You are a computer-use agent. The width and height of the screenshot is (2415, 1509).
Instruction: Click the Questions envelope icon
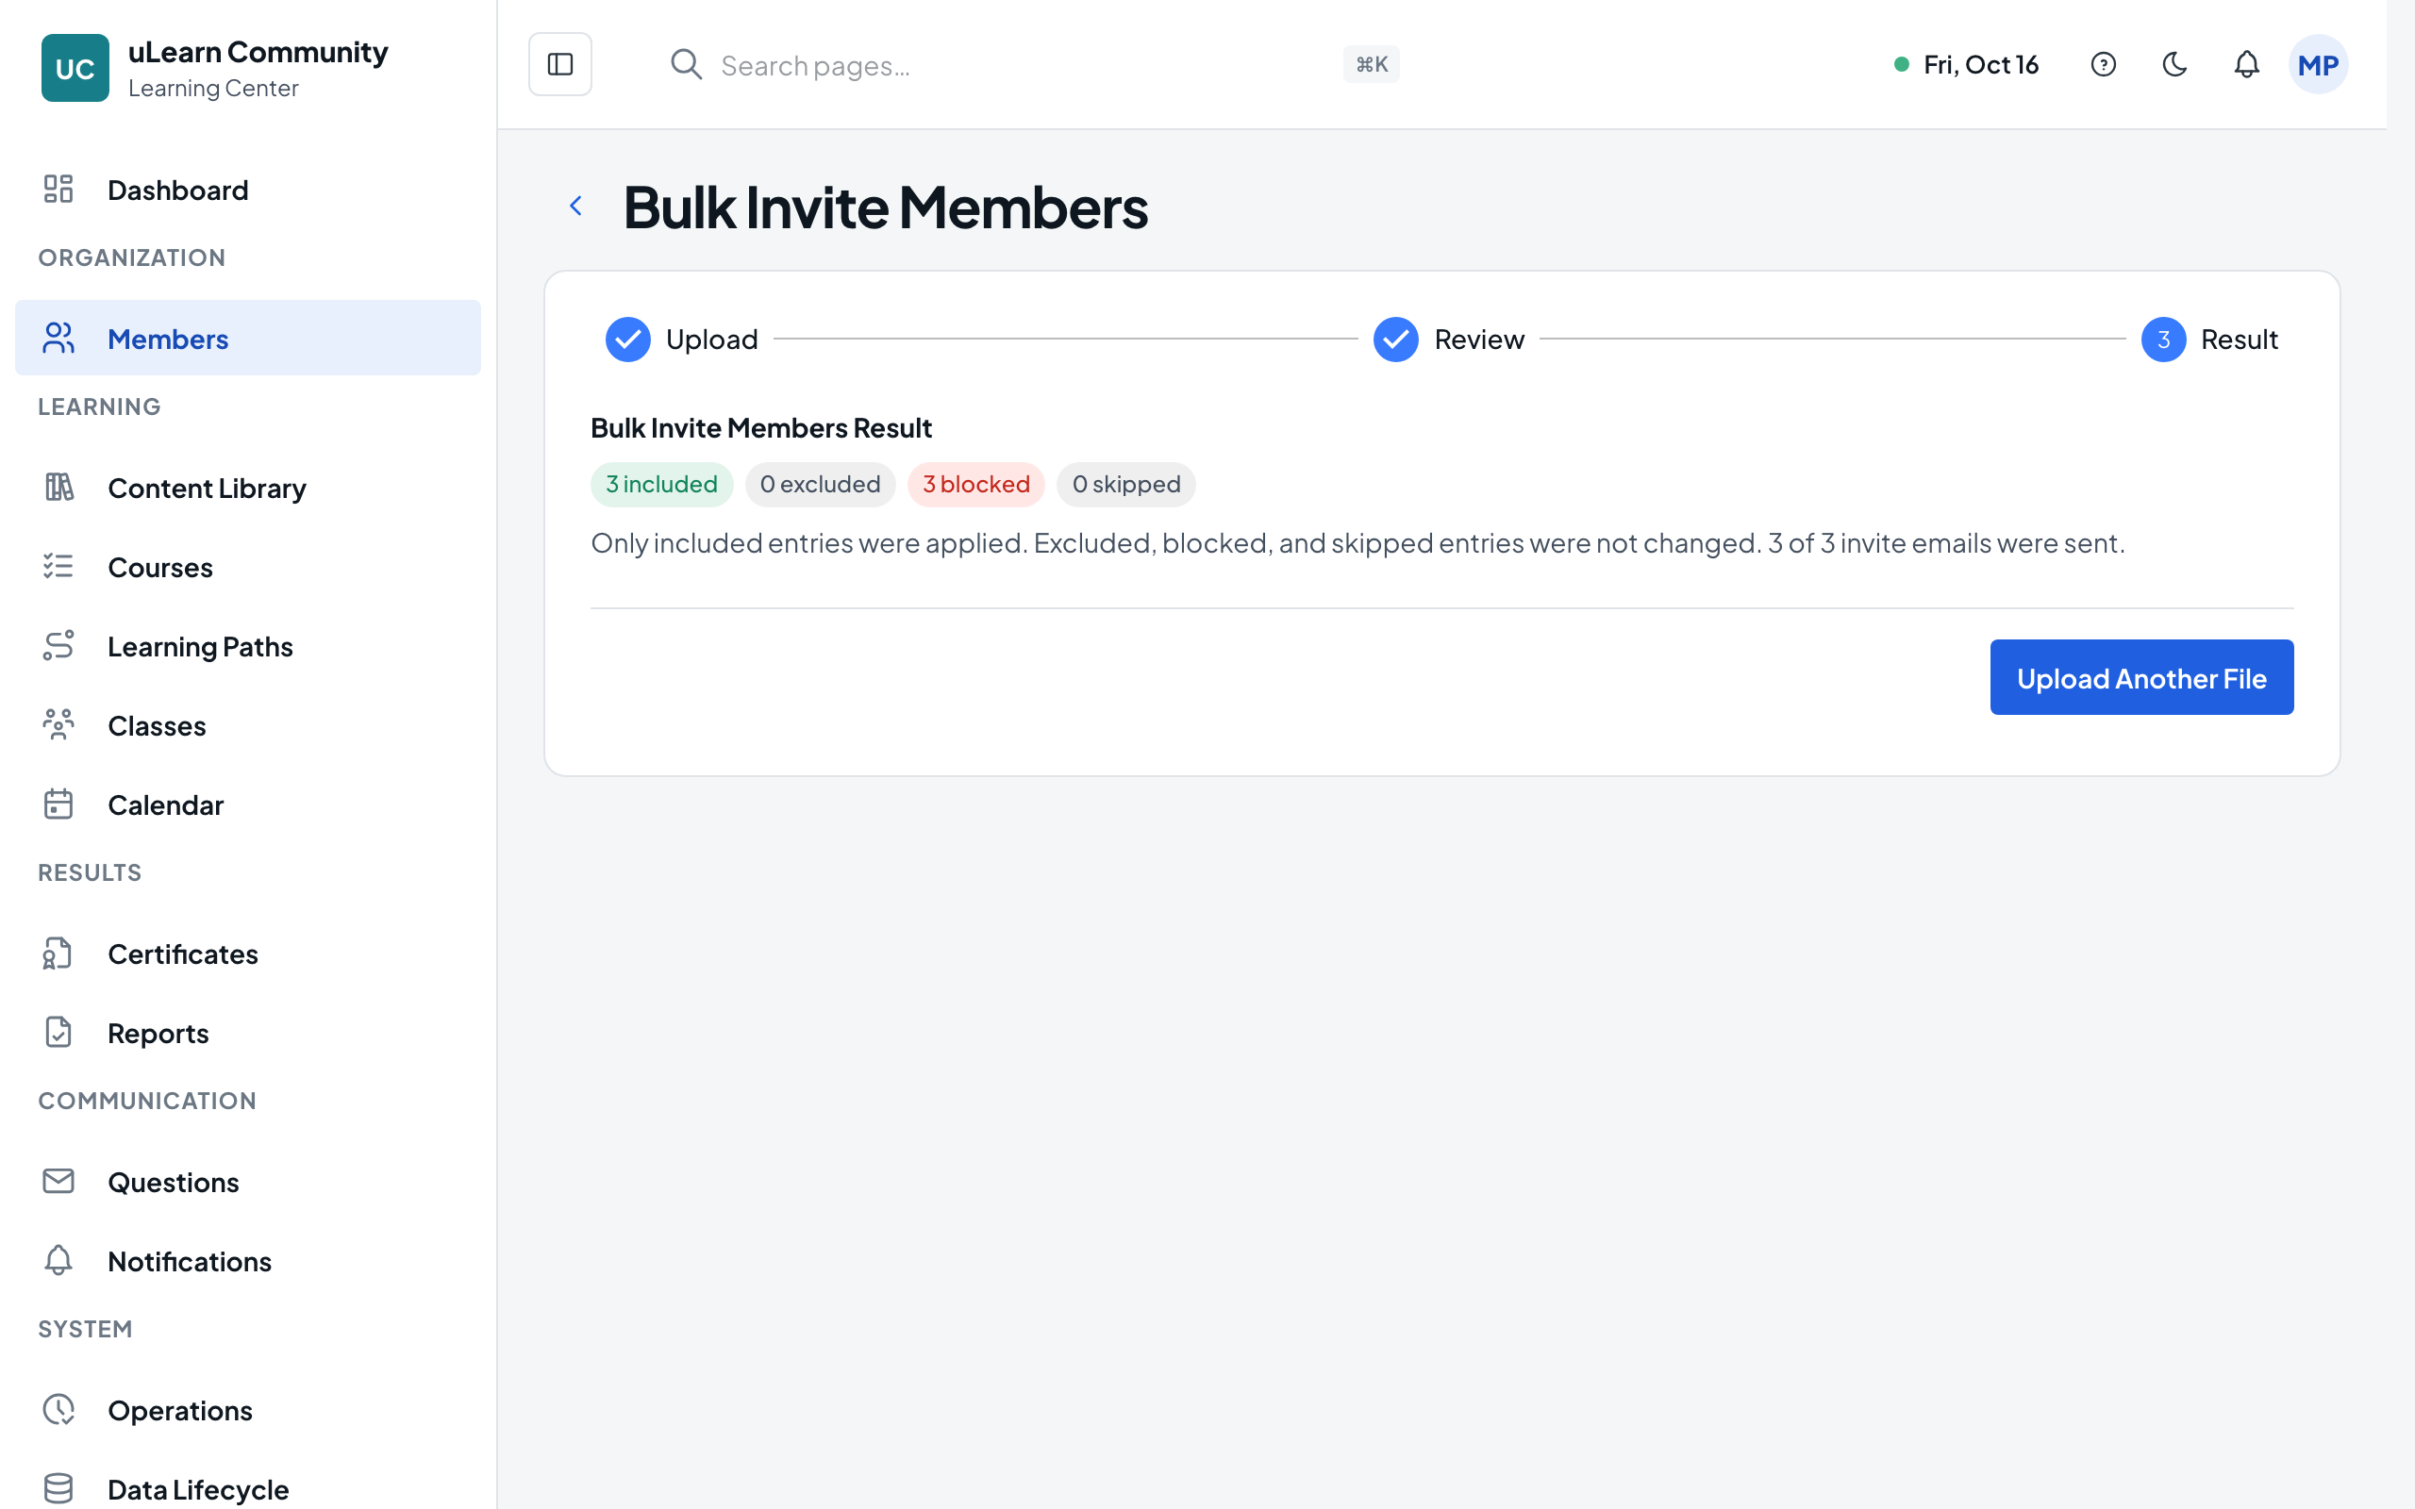[x=58, y=1182]
